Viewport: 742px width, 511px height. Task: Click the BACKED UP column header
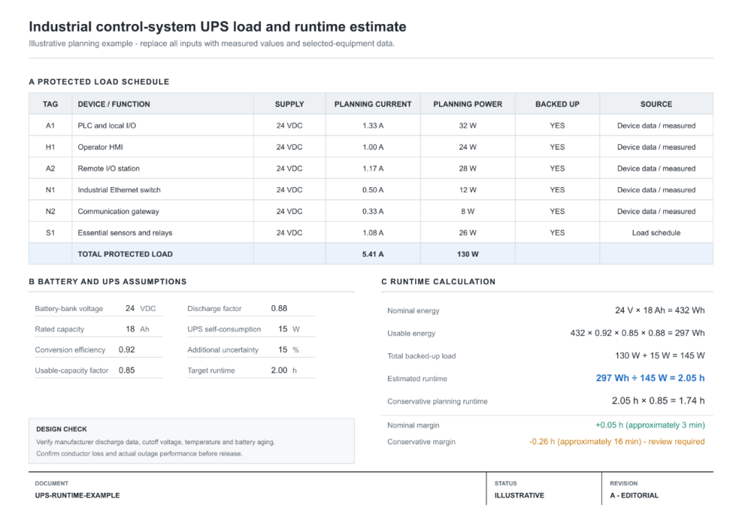coord(557,104)
